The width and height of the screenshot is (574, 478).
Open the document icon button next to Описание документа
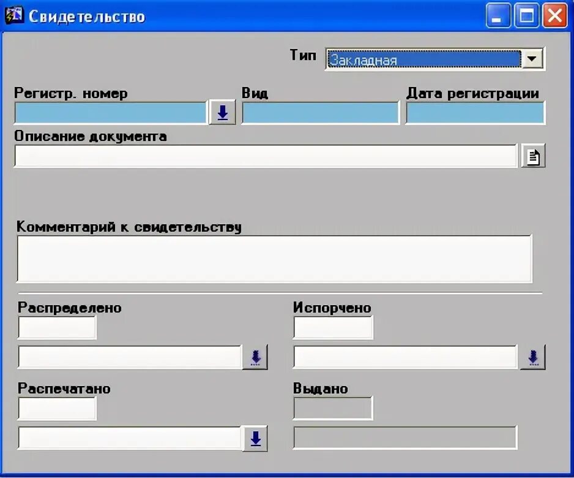533,156
